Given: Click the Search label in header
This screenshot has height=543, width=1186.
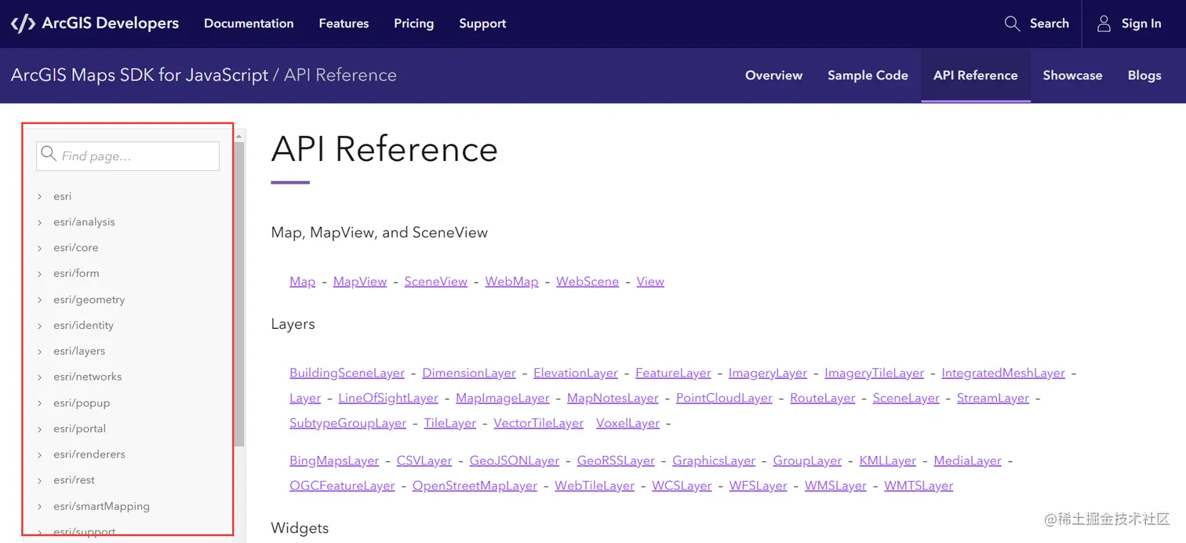Looking at the screenshot, I should tap(1050, 24).
